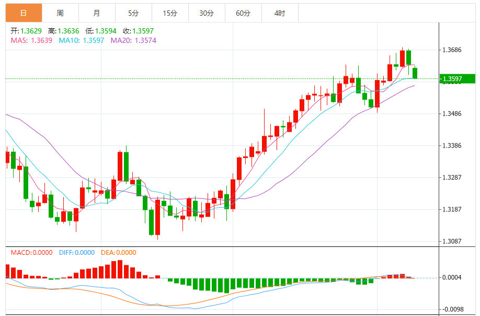Click the -0.0098 MACD axis label
This screenshot has height=316, width=480.
click(452, 309)
